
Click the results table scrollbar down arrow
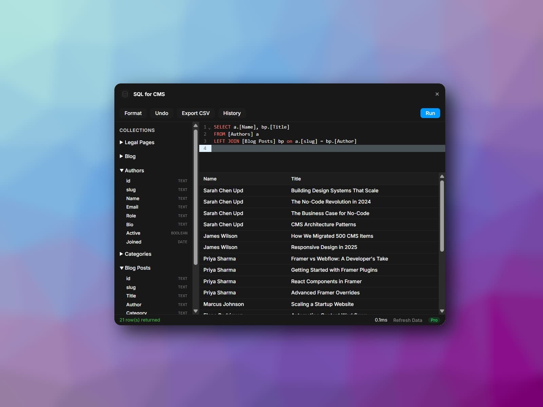pos(442,311)
